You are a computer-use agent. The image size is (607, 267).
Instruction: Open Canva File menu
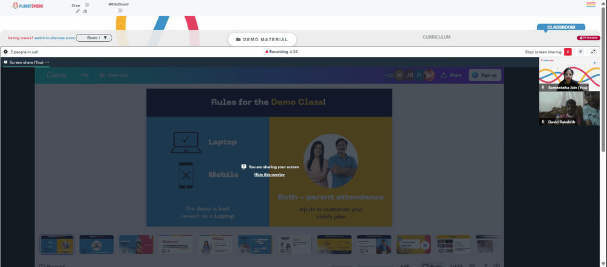(85, 75)
